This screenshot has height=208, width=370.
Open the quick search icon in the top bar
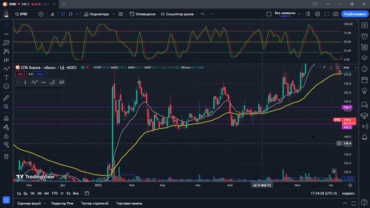point(308,14)
